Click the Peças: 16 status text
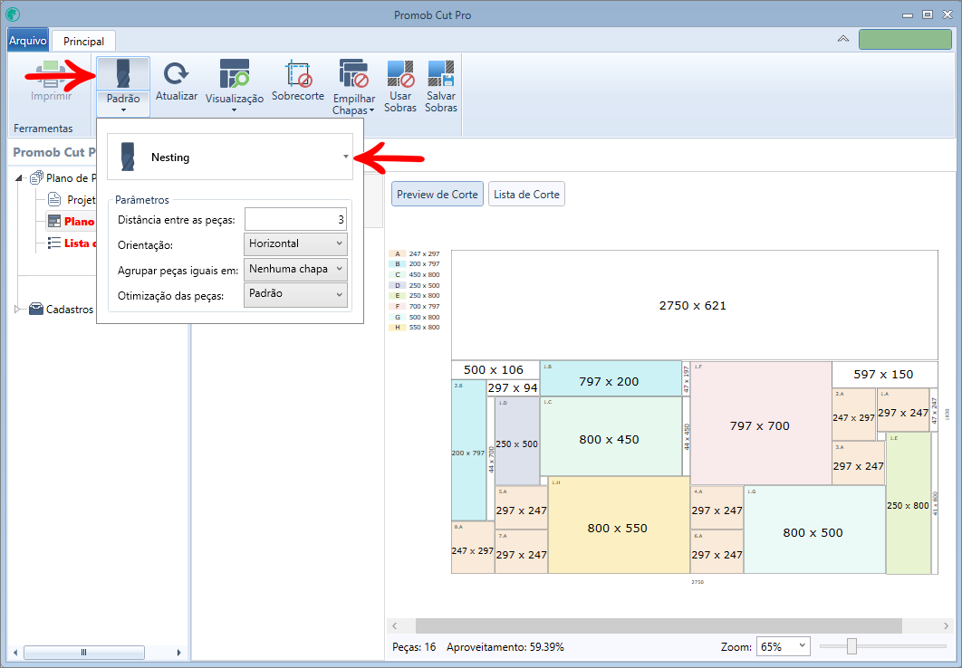 click(414, 646)
